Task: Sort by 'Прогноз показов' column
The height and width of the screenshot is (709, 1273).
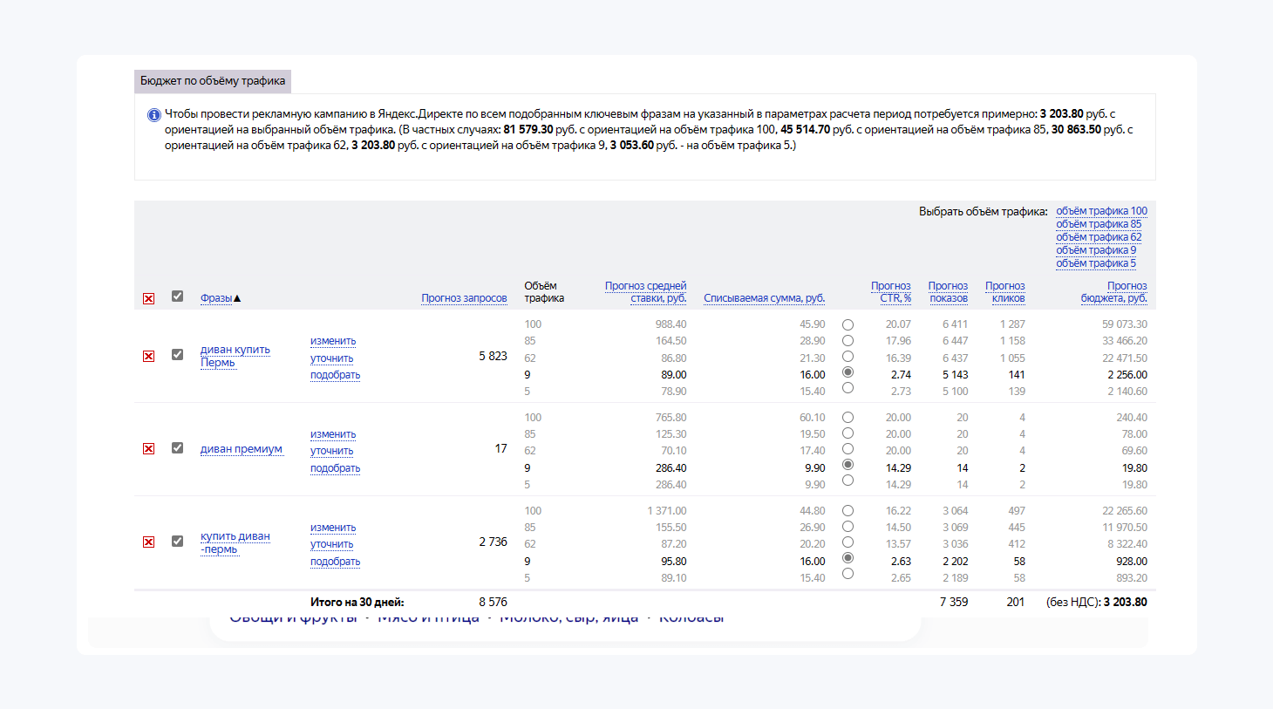Action: point(948,292)
